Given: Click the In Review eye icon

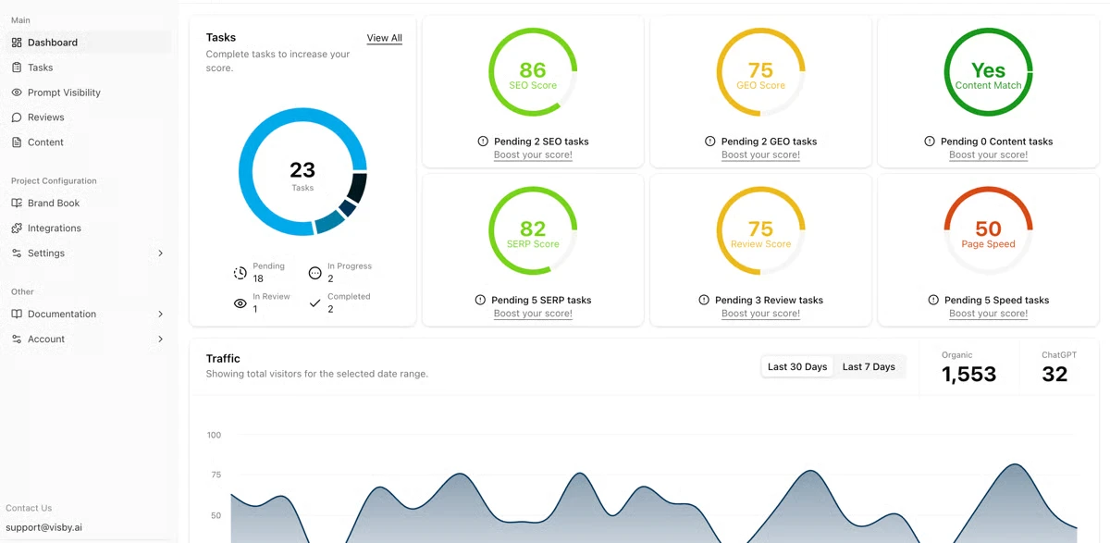Looking at the screenshot, I should (x=240, y=303).
